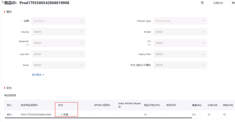This screenshot has width=235, height=122.
Task: Click the 高度(CM) column header
Action: pos(228,105)
